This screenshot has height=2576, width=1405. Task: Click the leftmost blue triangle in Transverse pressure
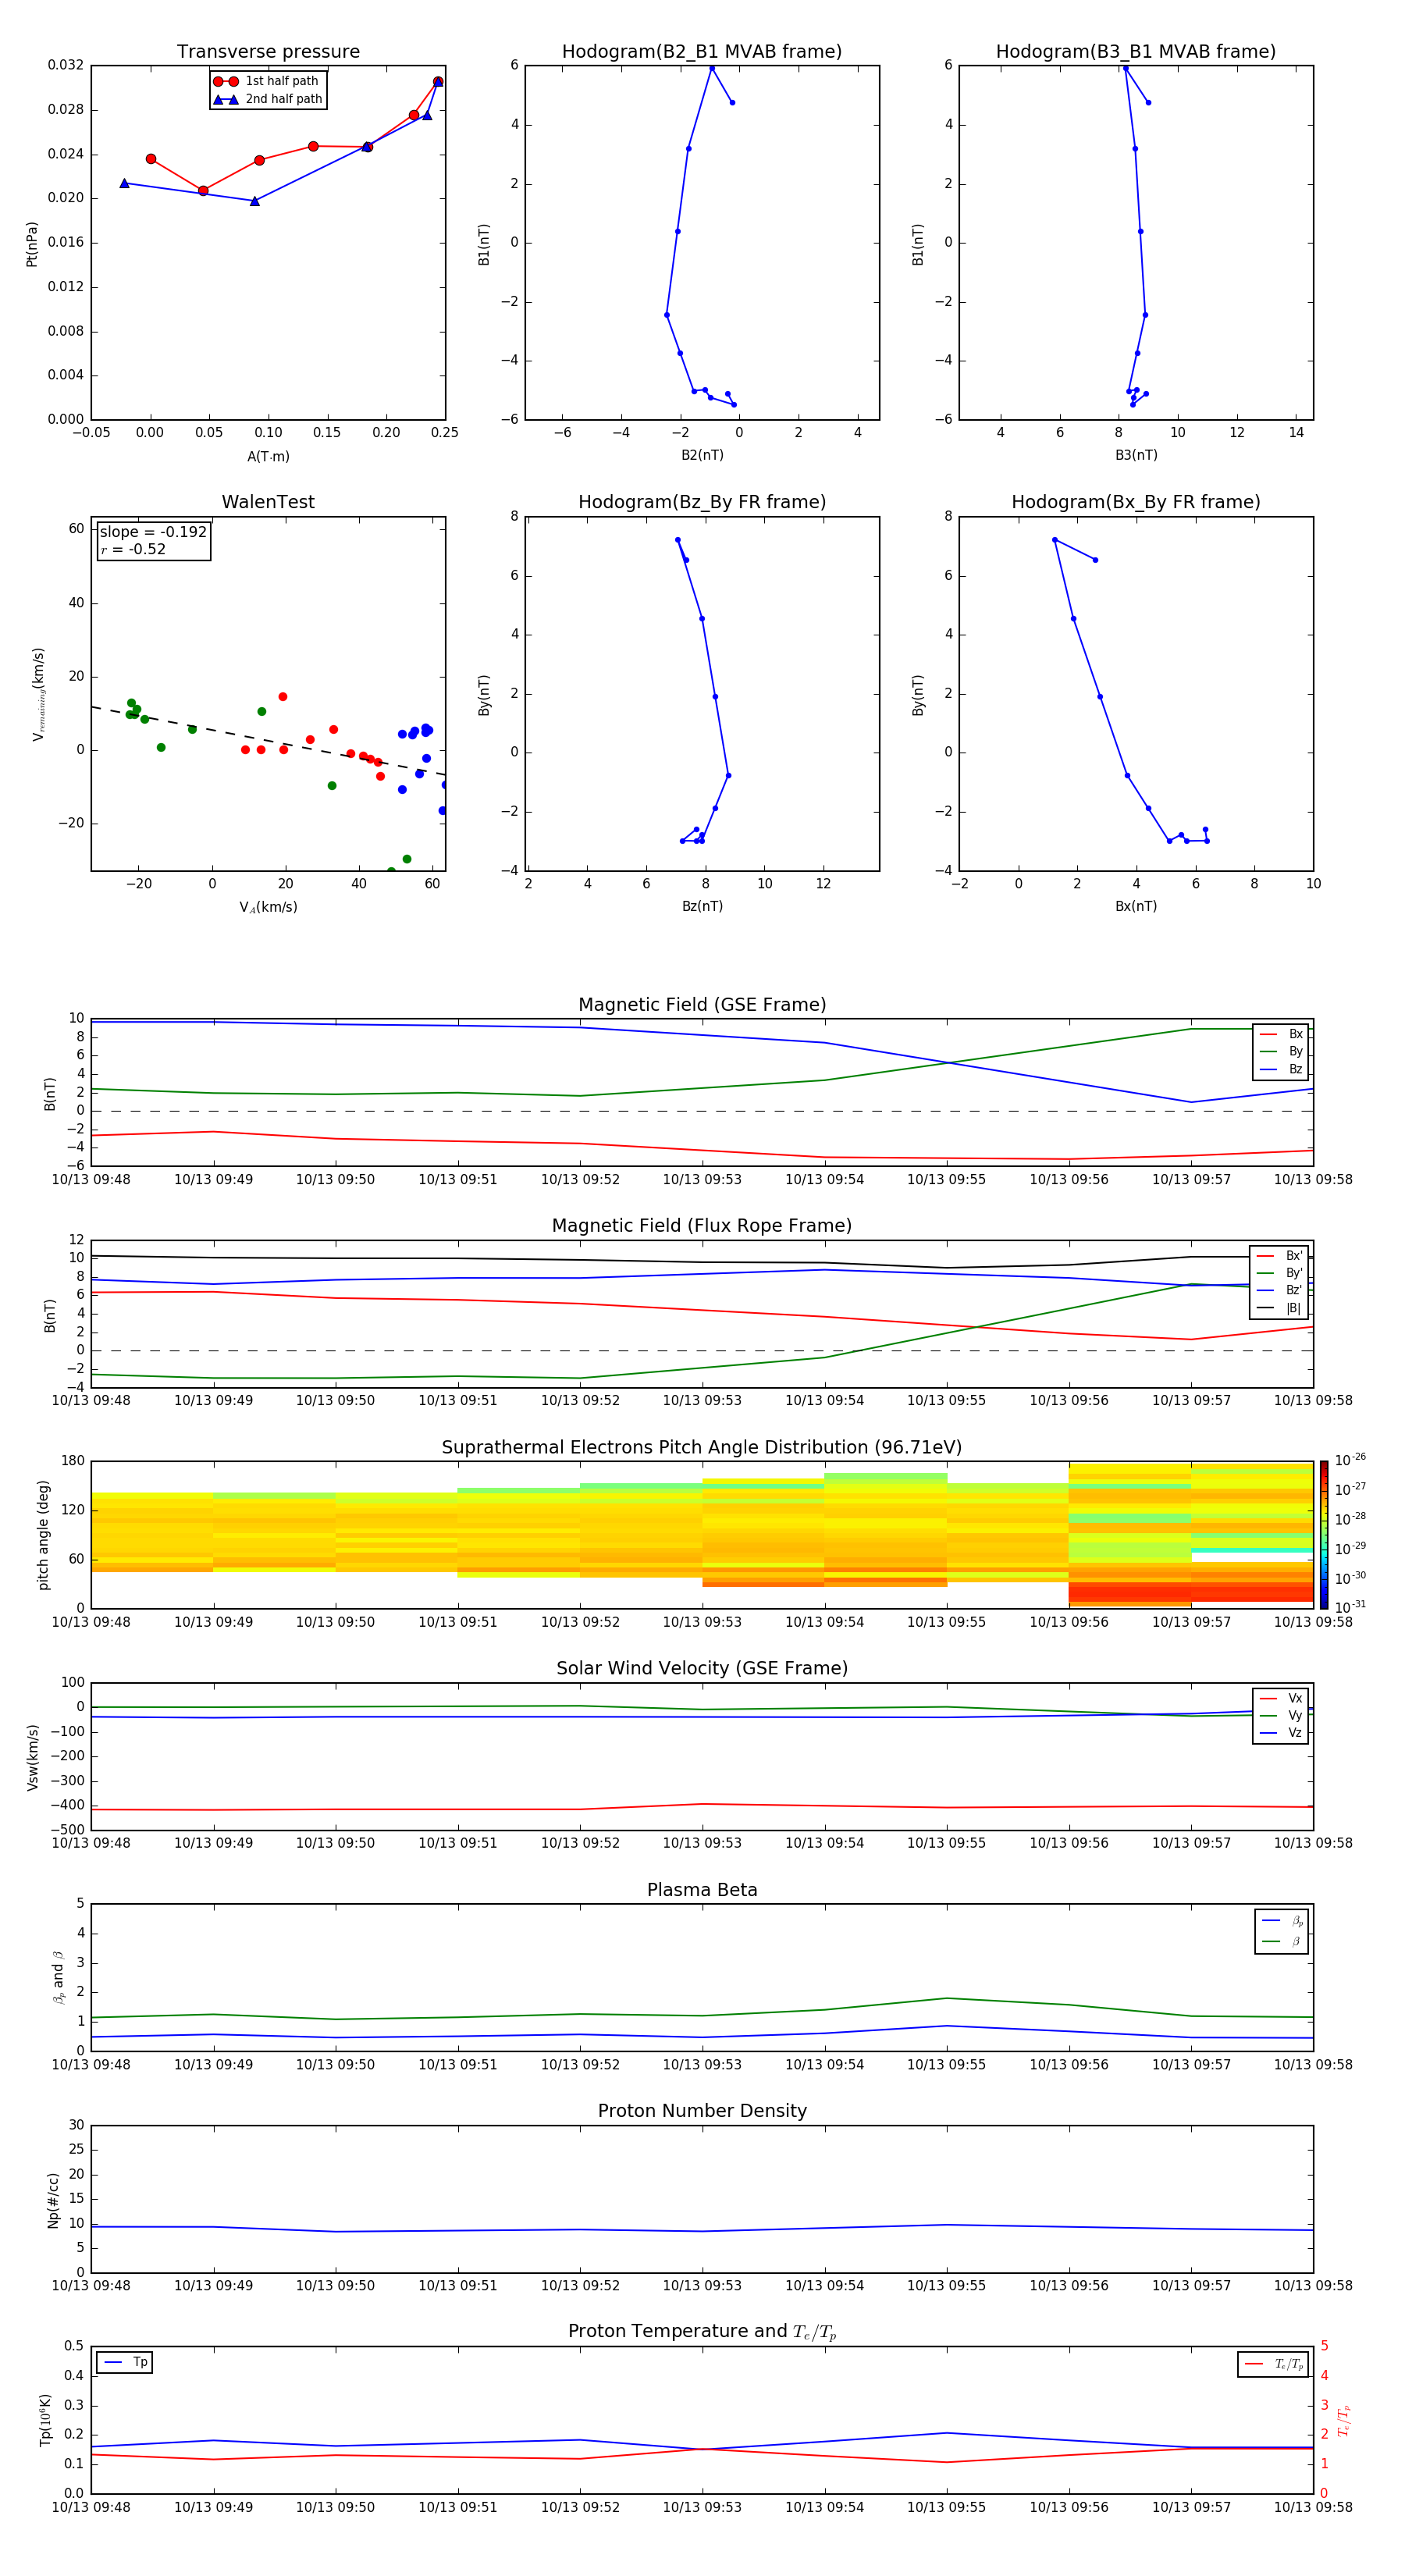coord(124,183)
